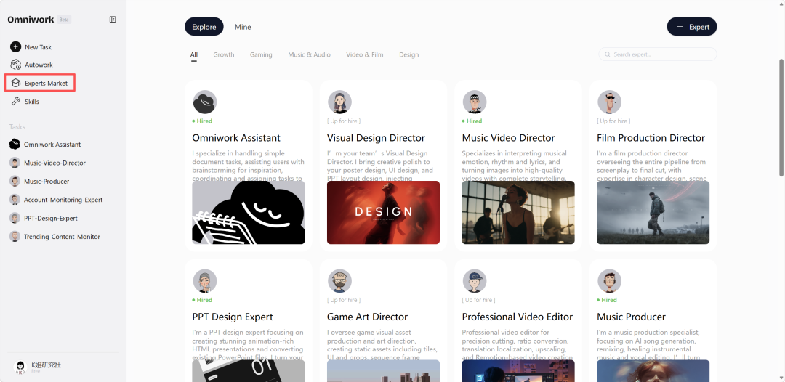Click Film Production Director's soldier thumbnail
Screen dimensions: 785x382
click(653, 213)
